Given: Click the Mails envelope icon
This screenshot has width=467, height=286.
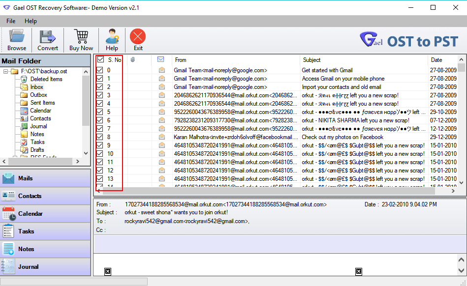Looking at the screenshot, I should [x=8, y=178].
